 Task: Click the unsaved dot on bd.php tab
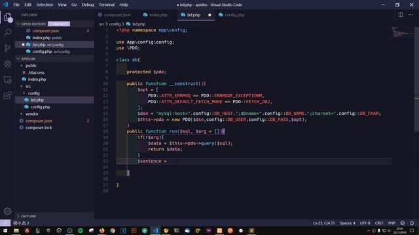(209, 15)
